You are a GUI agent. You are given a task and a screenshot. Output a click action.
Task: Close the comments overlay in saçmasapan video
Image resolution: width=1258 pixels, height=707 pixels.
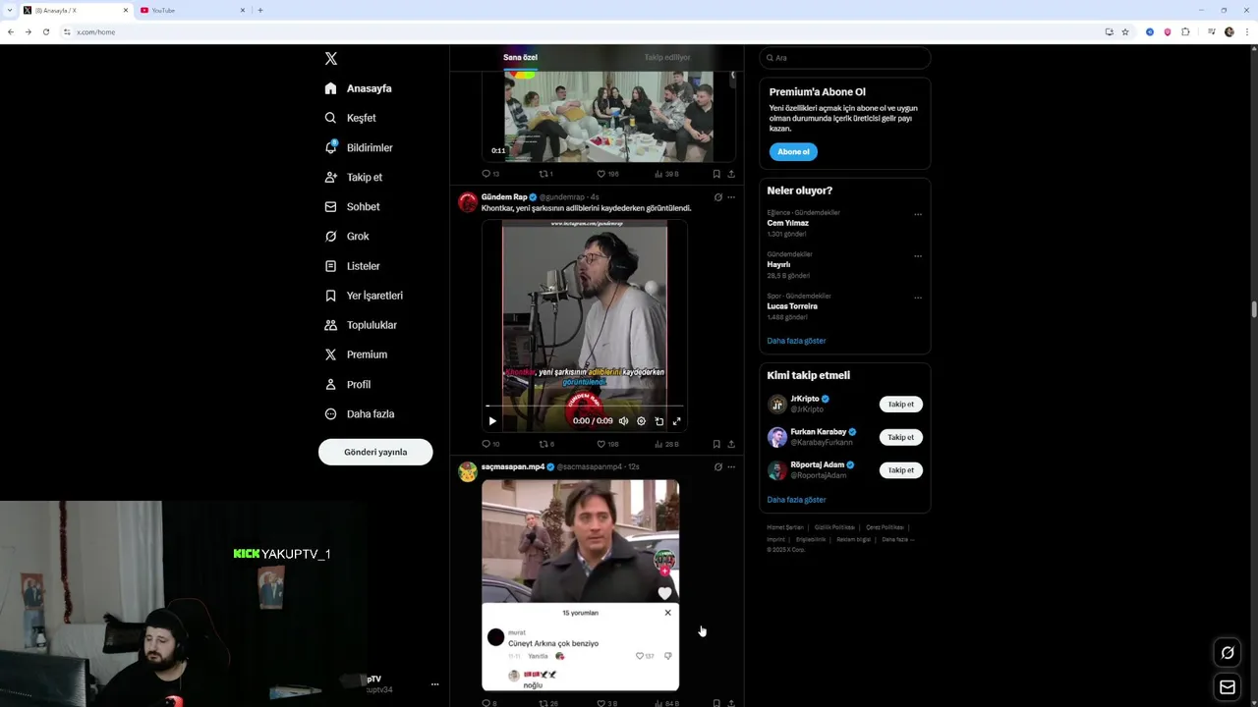(x=667, y=613)
